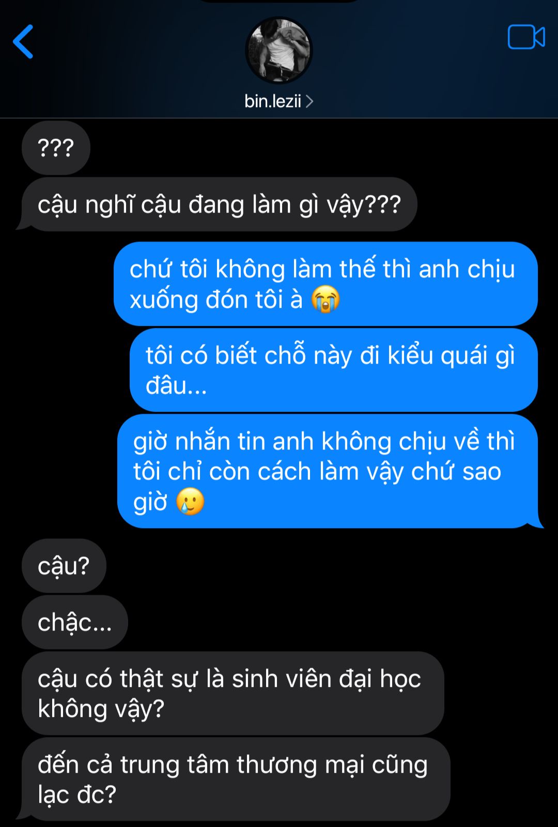Tap message "đến cả trung tâm thương mại cũng lạc đc?"
558x827 pixels.
236,779
